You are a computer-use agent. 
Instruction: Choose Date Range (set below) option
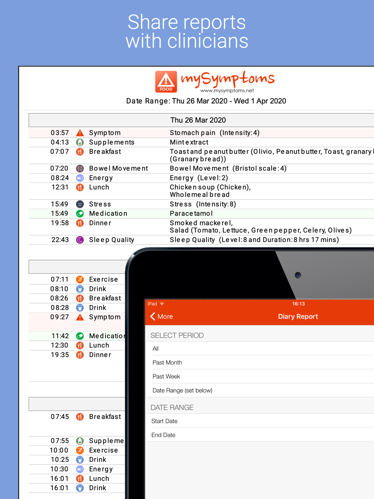(x=260, y=390)
